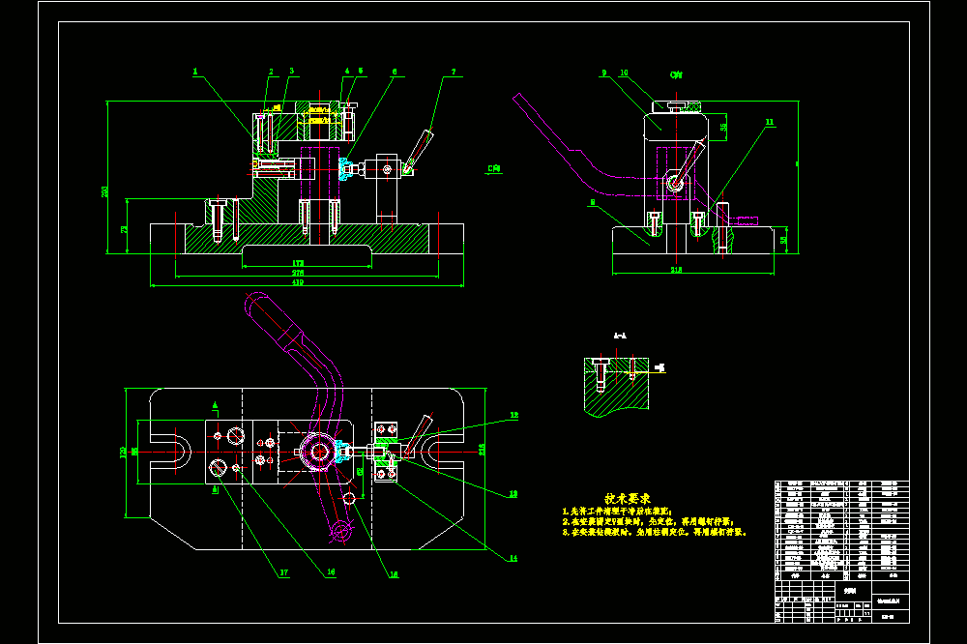The image size is (967, 644).
Task: Click part callout number 17
Action: click(284, 573)
